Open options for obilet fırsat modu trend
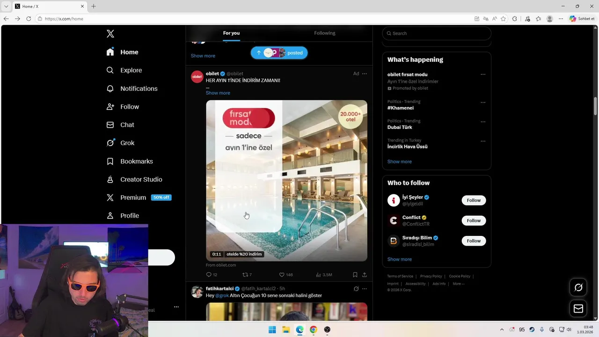Screen dimensions: 599x337 [483, 74]
